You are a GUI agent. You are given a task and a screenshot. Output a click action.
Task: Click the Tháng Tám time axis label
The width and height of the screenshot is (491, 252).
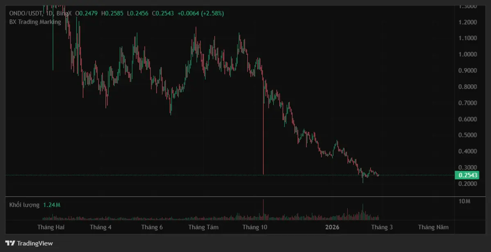[203, 227]
